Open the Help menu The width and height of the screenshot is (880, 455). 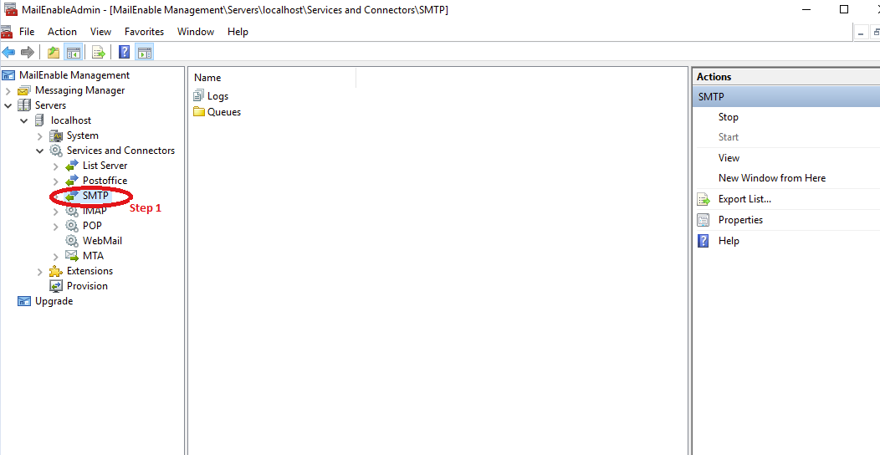point(238,32)
